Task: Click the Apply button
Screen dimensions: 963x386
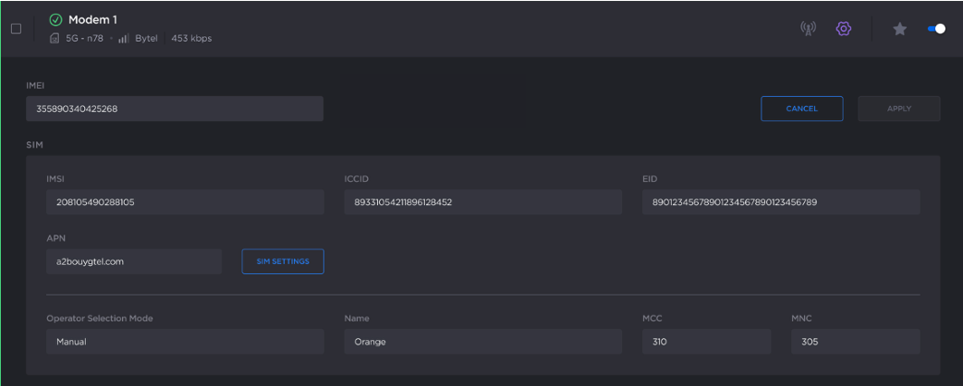Action: 898,109
